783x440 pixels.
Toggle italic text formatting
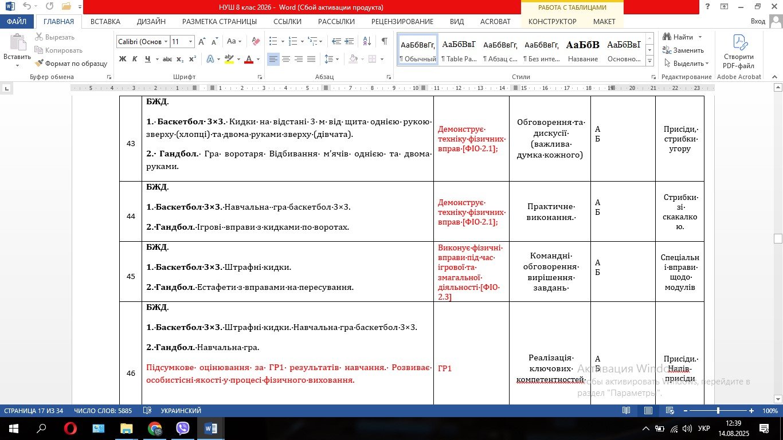[135, 59]
